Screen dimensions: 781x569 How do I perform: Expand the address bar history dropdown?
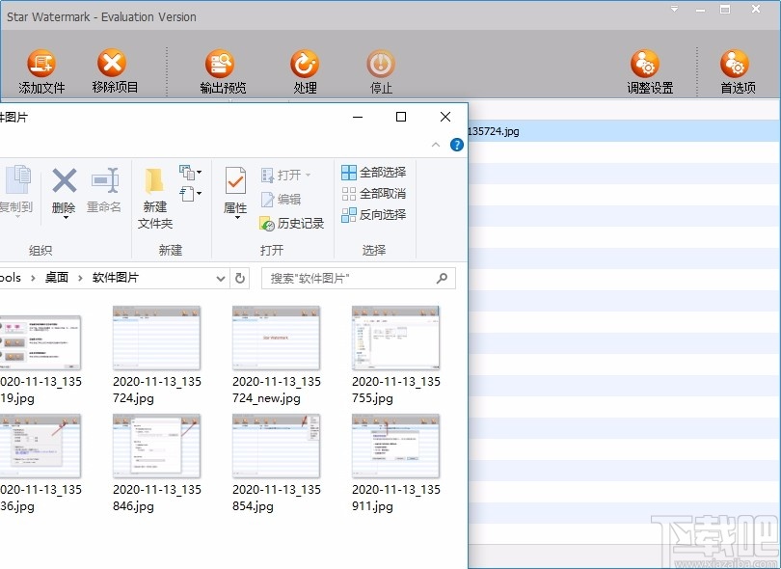point(221,279)
